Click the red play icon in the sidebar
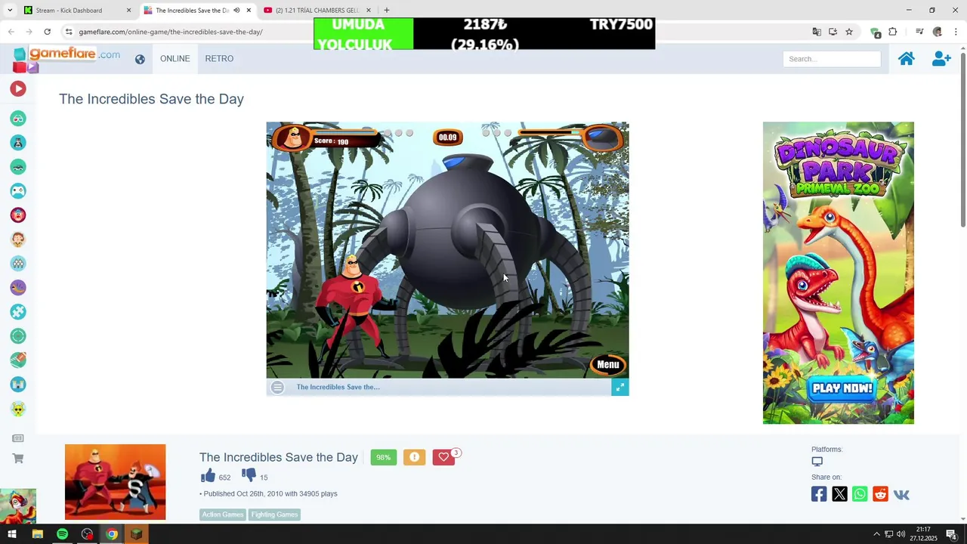The height and width of the screenshot is (544, 967). coord(18,88)
